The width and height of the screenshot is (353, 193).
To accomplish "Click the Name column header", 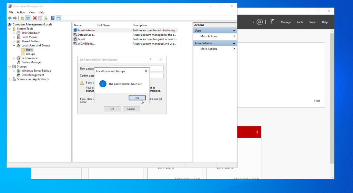I will [x=84, y=25].
